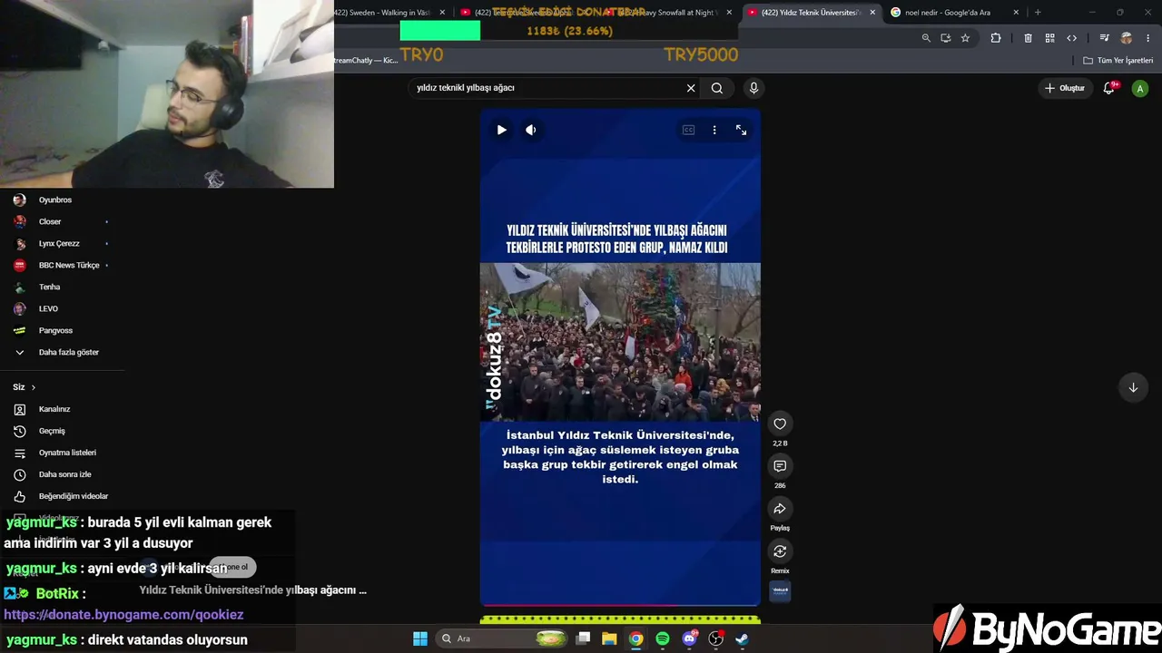1162x653 pixels.
Task: Open the Chrome profile avatar
Action: pos(1127,38)
